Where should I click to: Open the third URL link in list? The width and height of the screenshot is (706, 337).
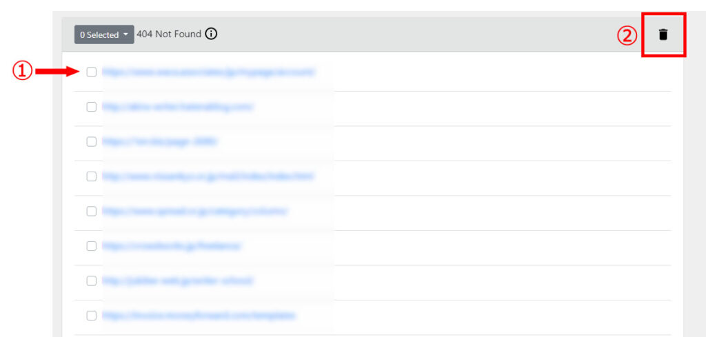click(160, 141)
